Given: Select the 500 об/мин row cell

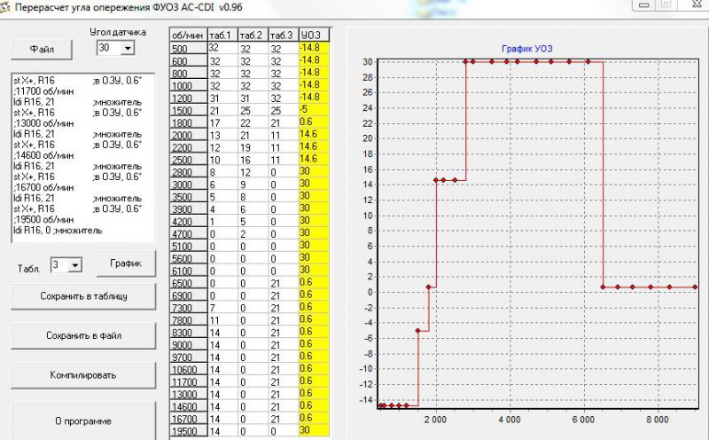Looking at the screenshot, I should click(187, 48).
